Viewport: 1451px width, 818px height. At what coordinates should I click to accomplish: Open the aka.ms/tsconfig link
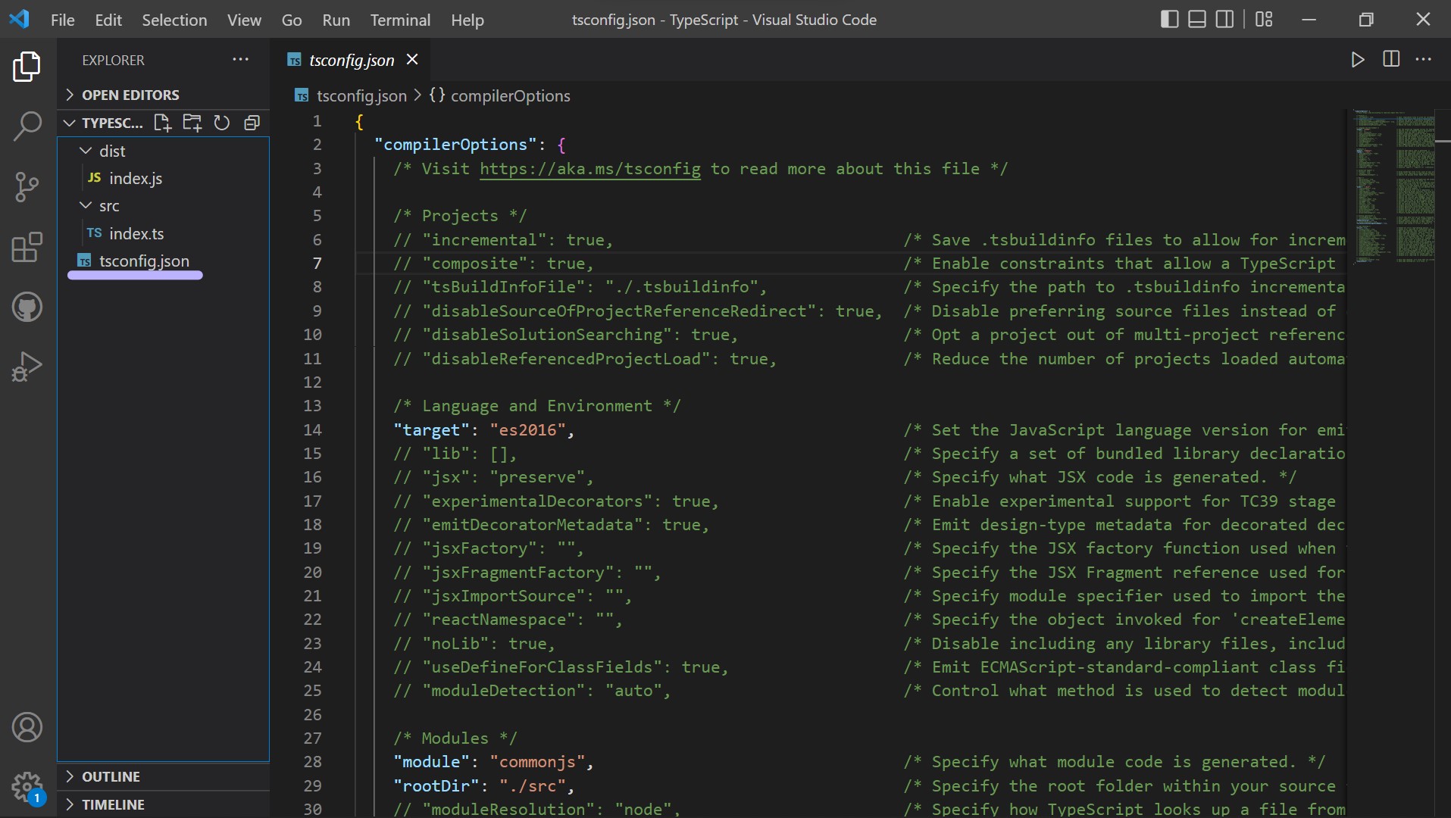(x=589, y=169)
